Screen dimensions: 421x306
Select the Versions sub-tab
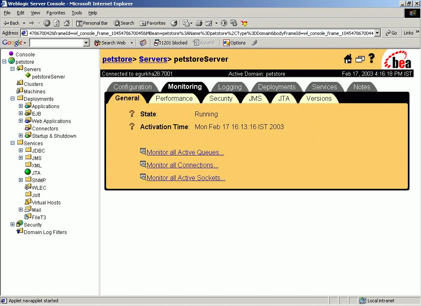319,98
